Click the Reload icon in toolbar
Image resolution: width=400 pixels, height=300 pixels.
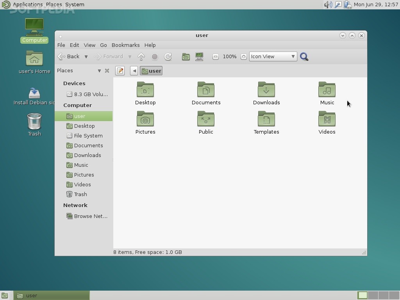pos(168,57)
